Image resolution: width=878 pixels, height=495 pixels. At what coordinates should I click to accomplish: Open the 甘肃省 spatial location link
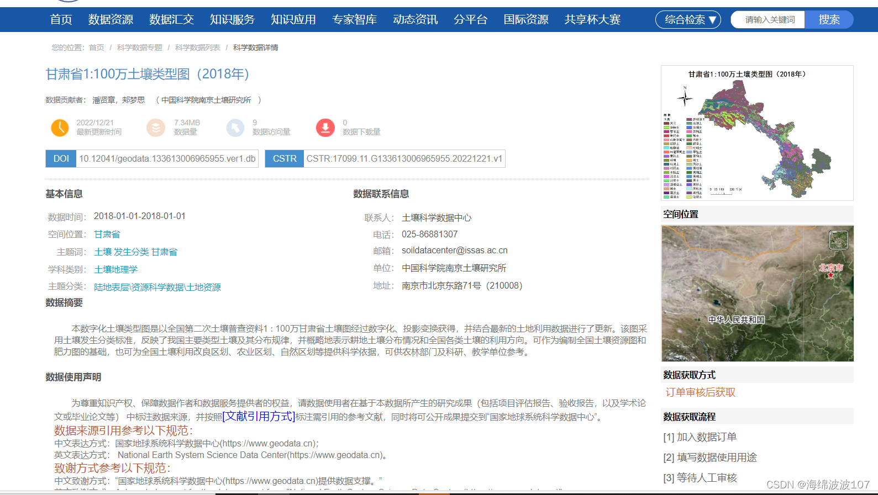[107, 235]
